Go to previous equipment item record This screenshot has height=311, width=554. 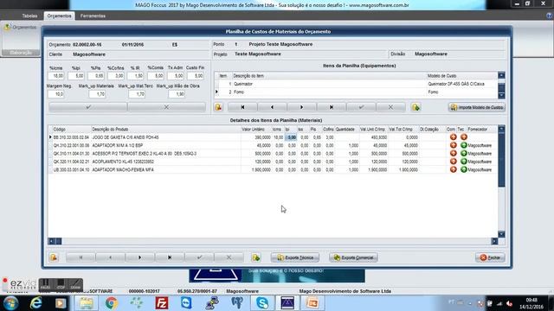click(272, 107)
